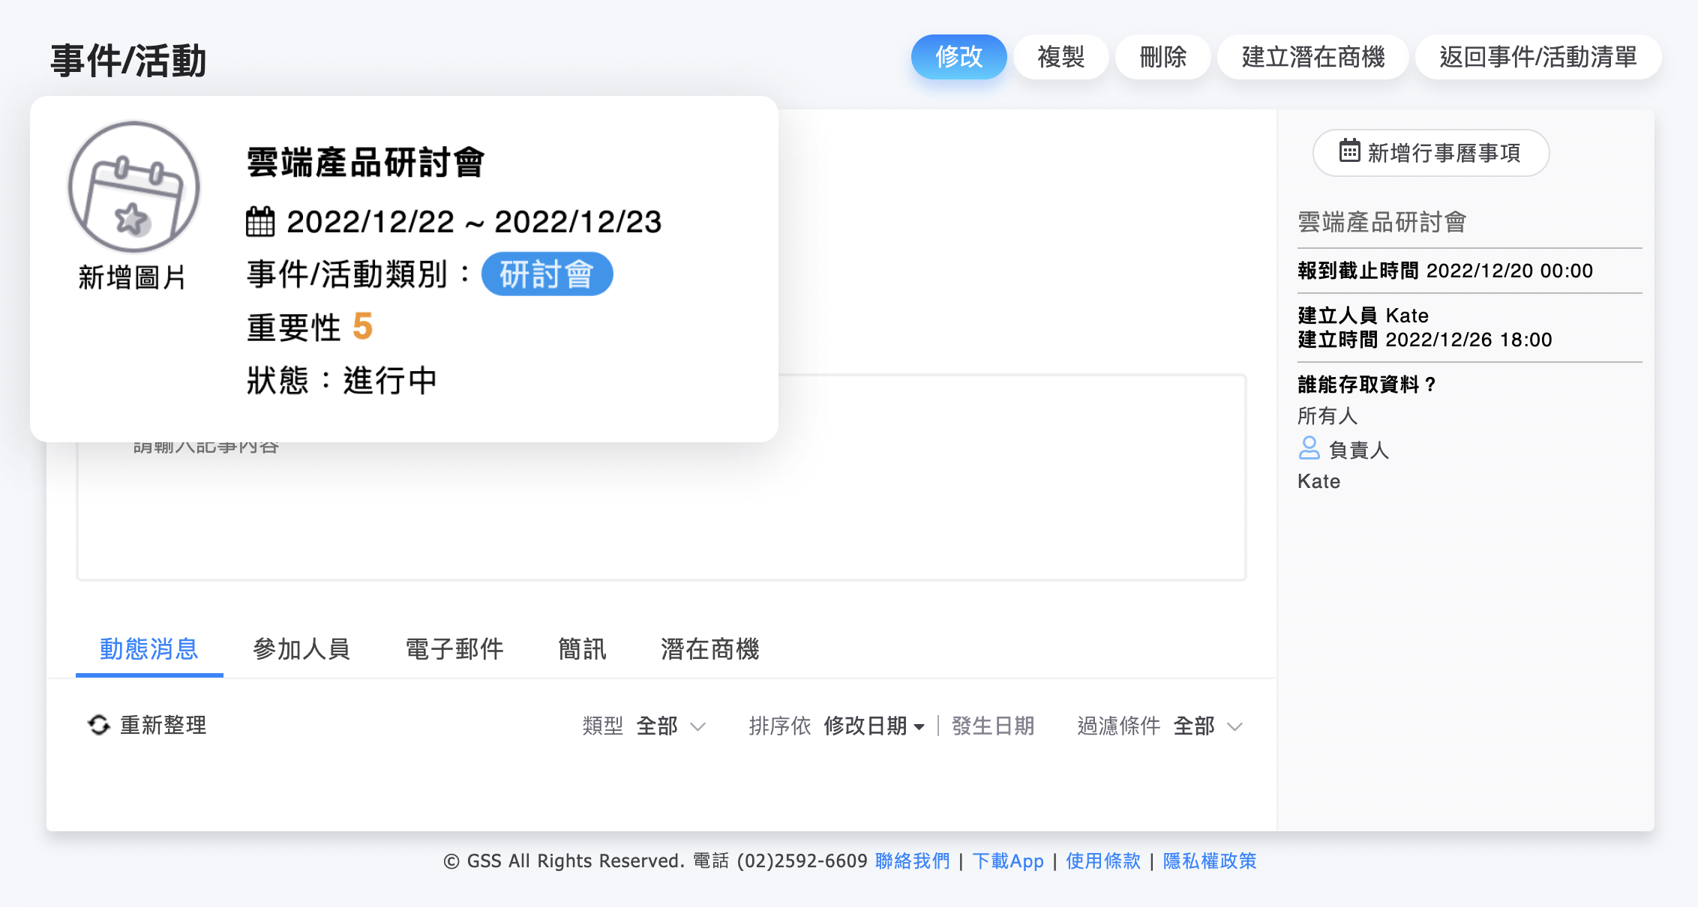Return via 返回事件/活動清單 button
The height and width of the screenshot is (907, 1698).
click(x=1537, y=57)
